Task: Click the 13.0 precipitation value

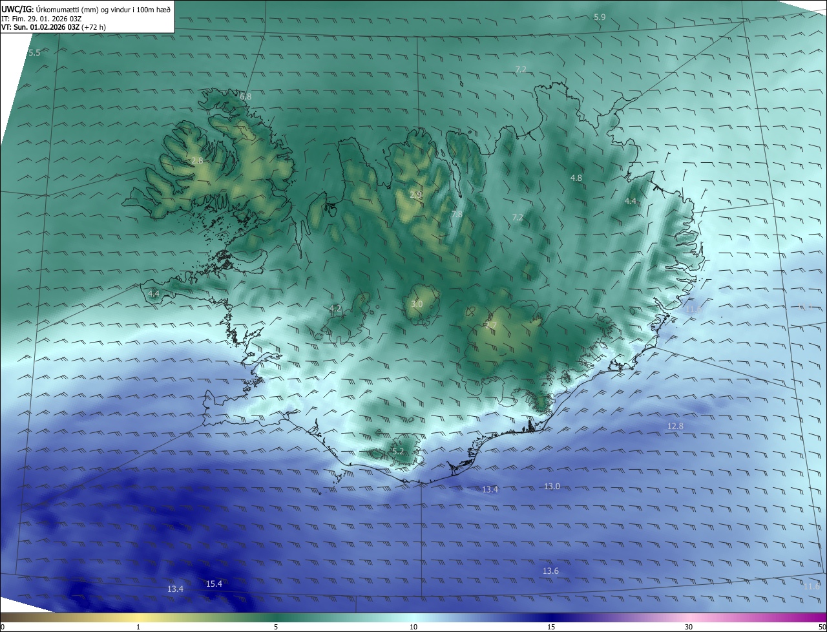Action: (x=552, y=486)
